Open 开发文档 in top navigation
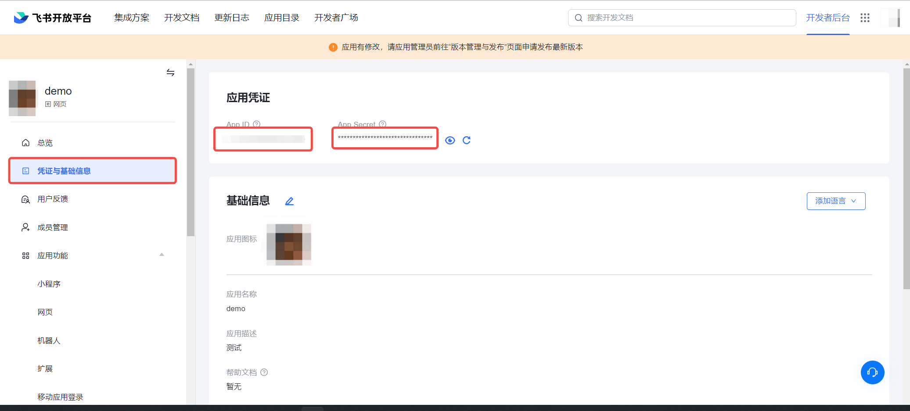Viewport: 910px width, 411px height. point(182,18)
